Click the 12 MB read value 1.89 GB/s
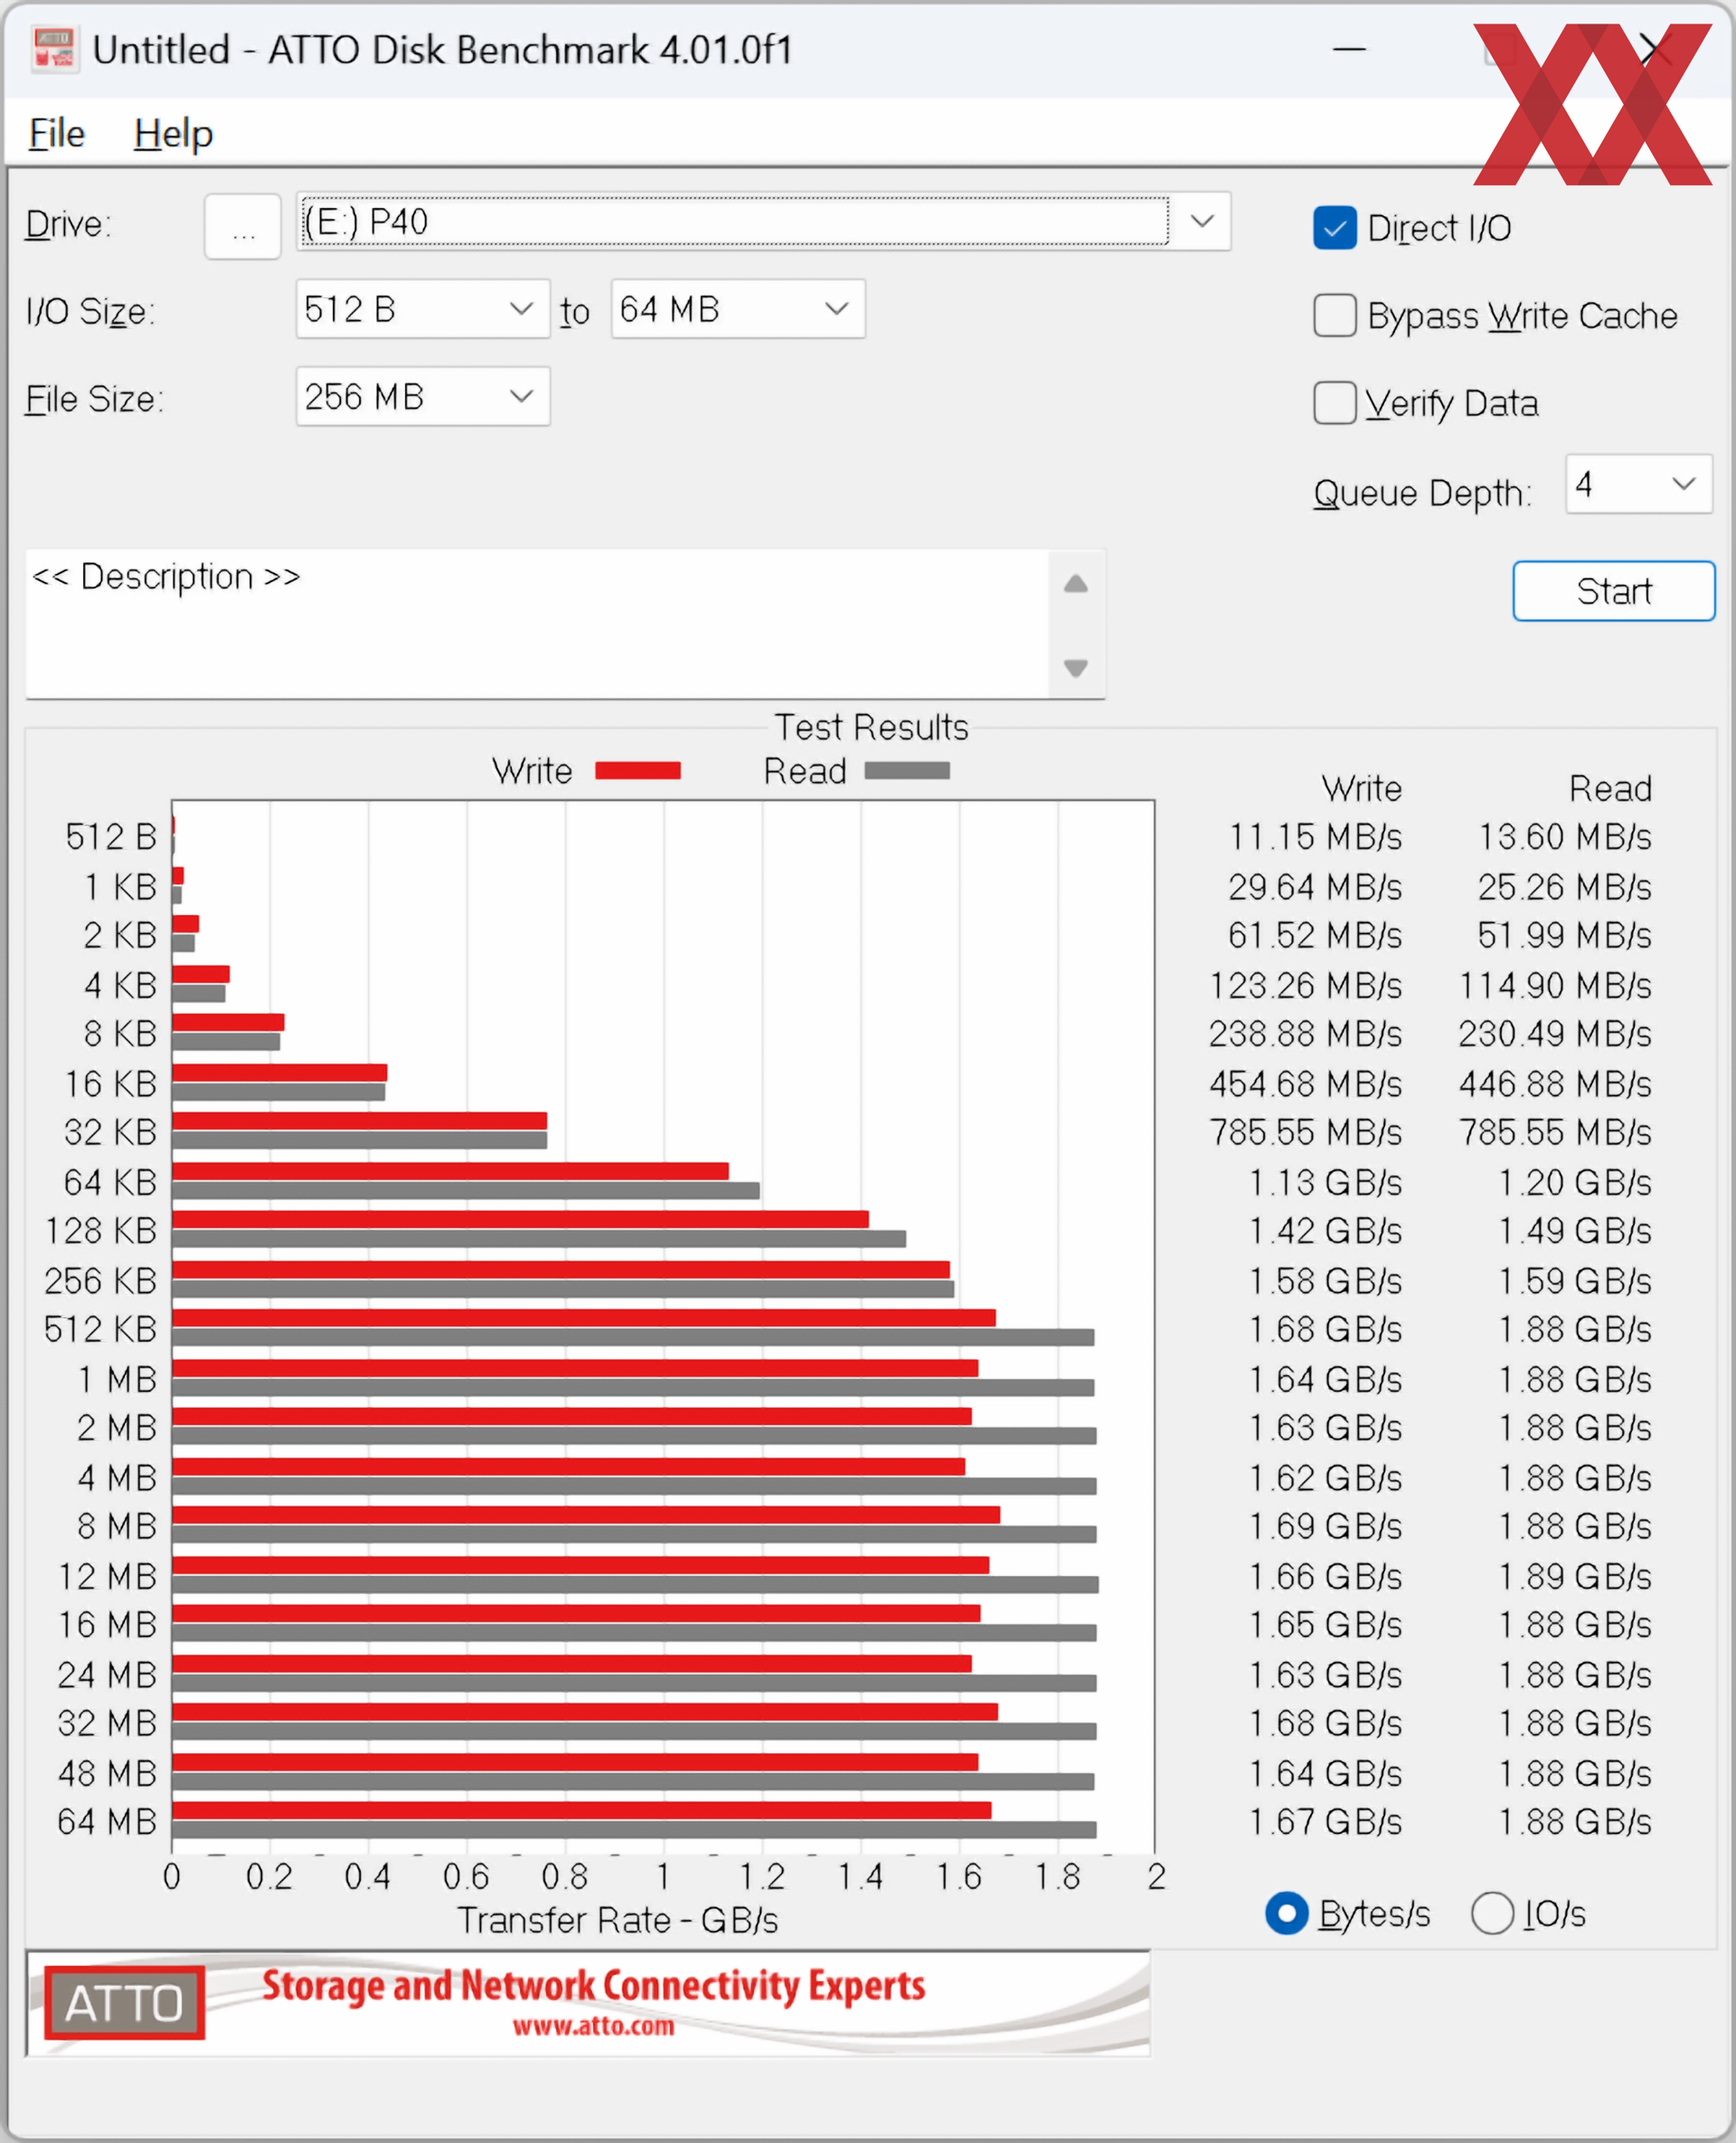Screen dimensions: 1736x2143 [x=1574, y=1576]
